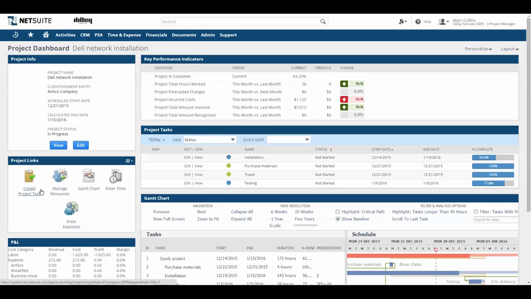Click the blue dot beside Installation task
531x299 pixels.
pos(229,157)
